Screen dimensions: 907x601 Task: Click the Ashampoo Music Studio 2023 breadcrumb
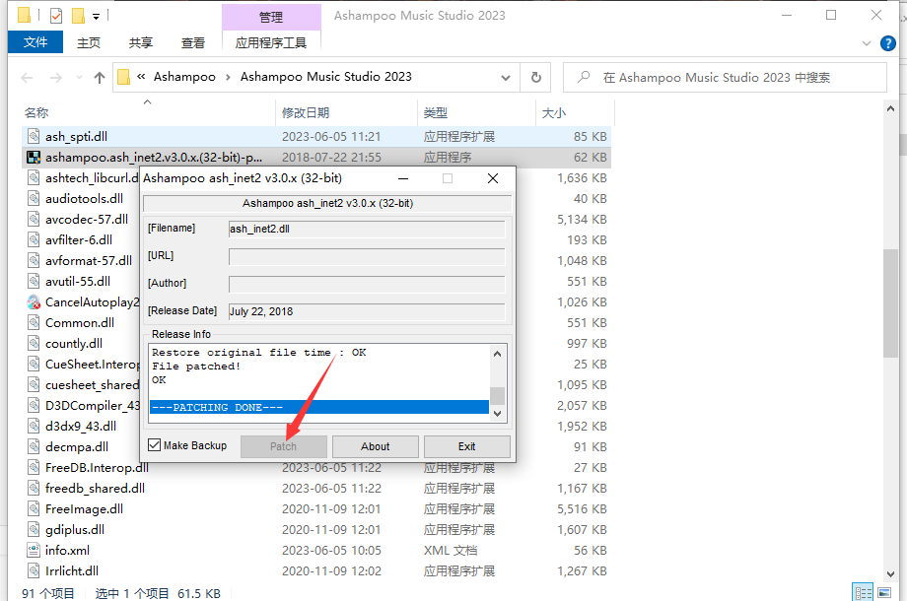click(x=326, y=77)
